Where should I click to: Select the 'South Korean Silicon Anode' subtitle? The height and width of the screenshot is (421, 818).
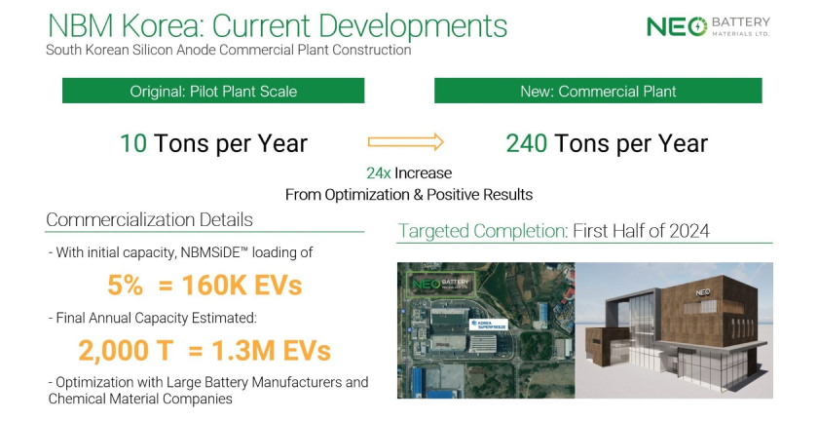tap(229, 50)
